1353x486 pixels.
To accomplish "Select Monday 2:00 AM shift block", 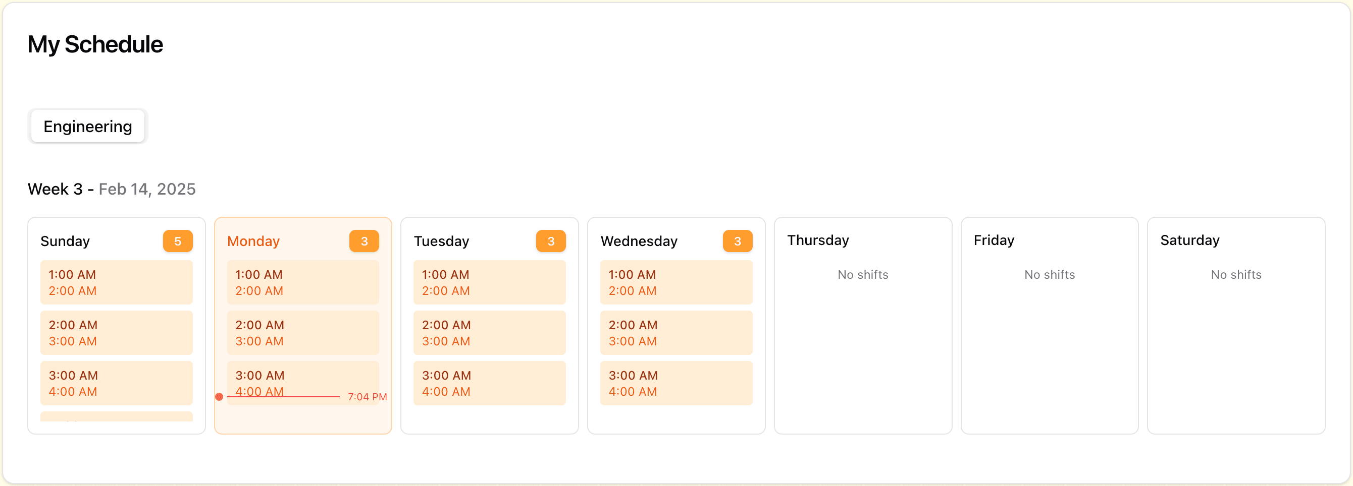I will pos(303,333).
